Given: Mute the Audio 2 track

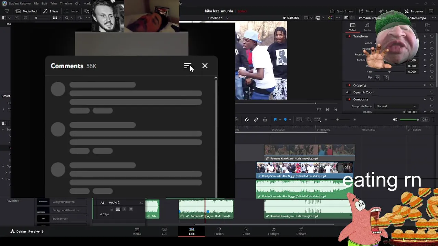Looking at the screenshot, I should 131,209.
